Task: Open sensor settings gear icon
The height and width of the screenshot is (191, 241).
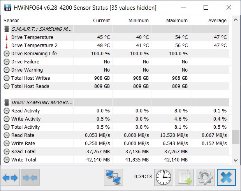Action: [x=205, y=177]
